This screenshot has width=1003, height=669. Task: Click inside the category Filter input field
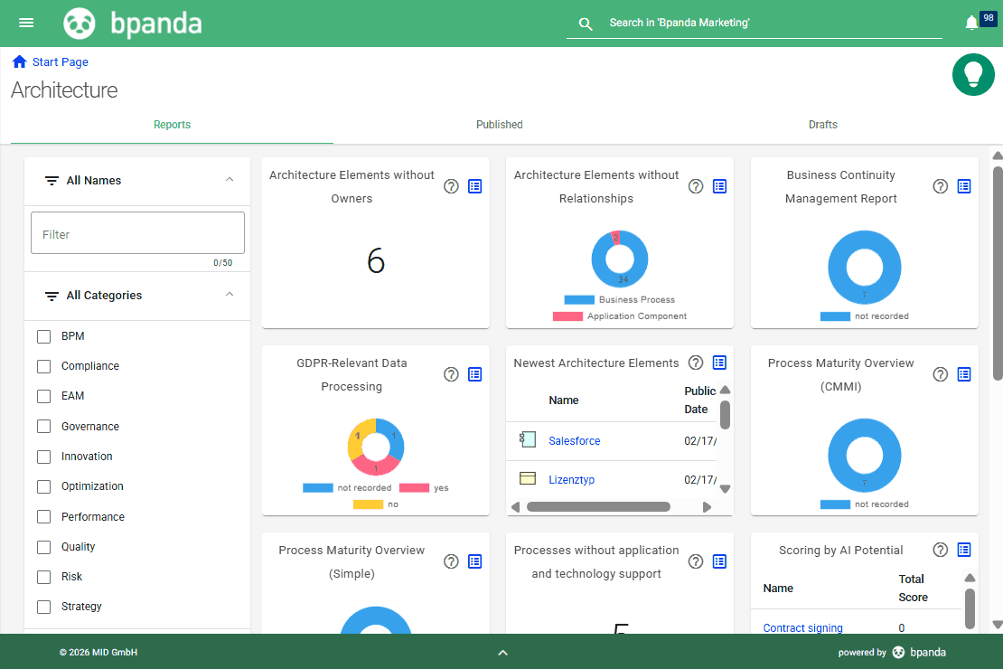click(x=137, y=232)
